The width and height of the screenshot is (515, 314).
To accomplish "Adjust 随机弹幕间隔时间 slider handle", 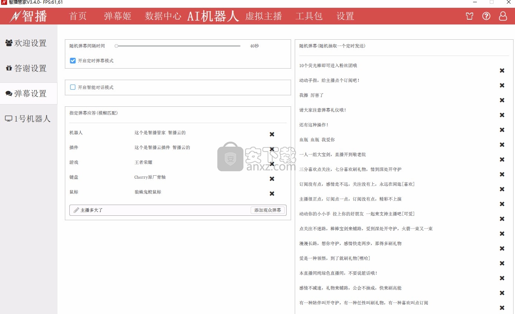I will click(x=116, y=46).
